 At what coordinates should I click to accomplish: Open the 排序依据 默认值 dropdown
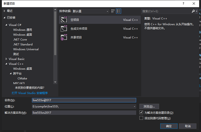pos(90,11)
